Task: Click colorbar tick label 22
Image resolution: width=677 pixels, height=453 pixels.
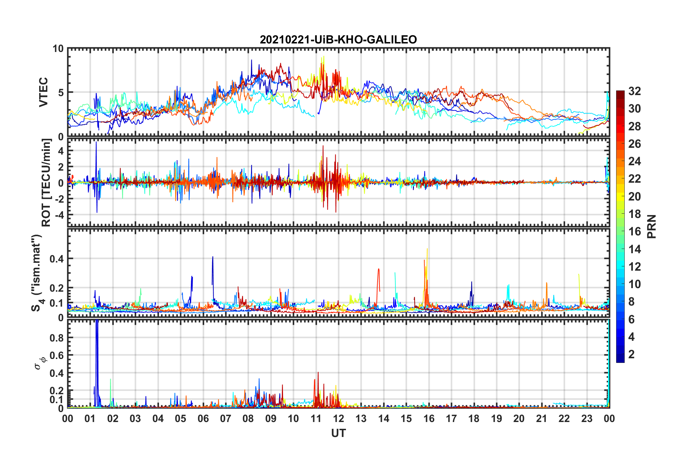Action: 634,179
